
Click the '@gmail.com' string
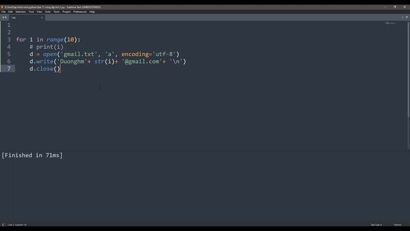[142, 62]
